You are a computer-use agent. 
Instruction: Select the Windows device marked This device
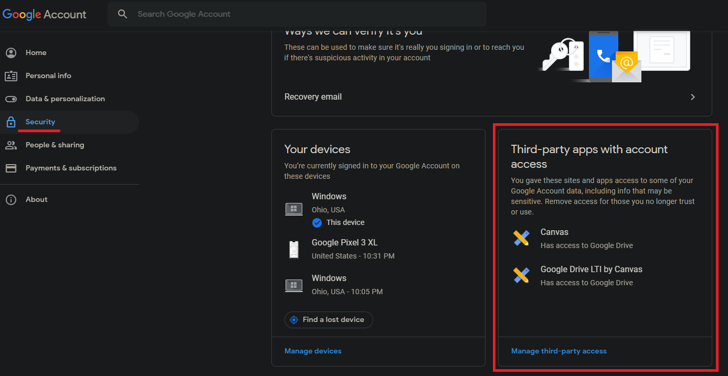click(378, 210)
